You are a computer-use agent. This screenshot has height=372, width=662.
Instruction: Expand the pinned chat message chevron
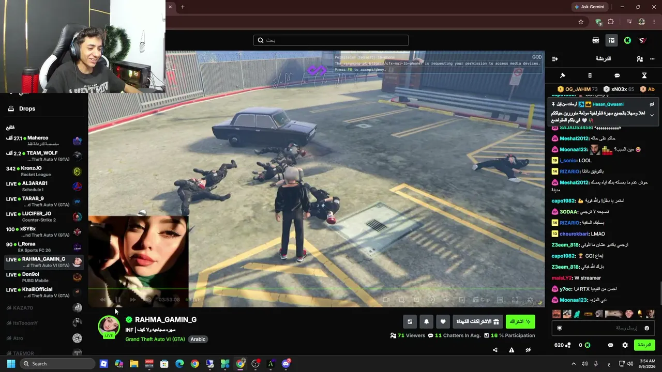(652, 115)
